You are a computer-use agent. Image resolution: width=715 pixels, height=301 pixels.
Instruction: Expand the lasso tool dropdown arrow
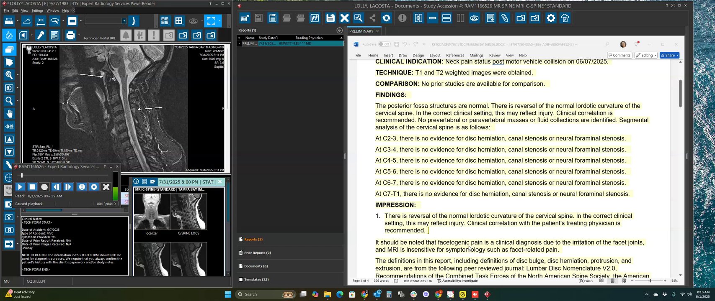pos(63,21)
